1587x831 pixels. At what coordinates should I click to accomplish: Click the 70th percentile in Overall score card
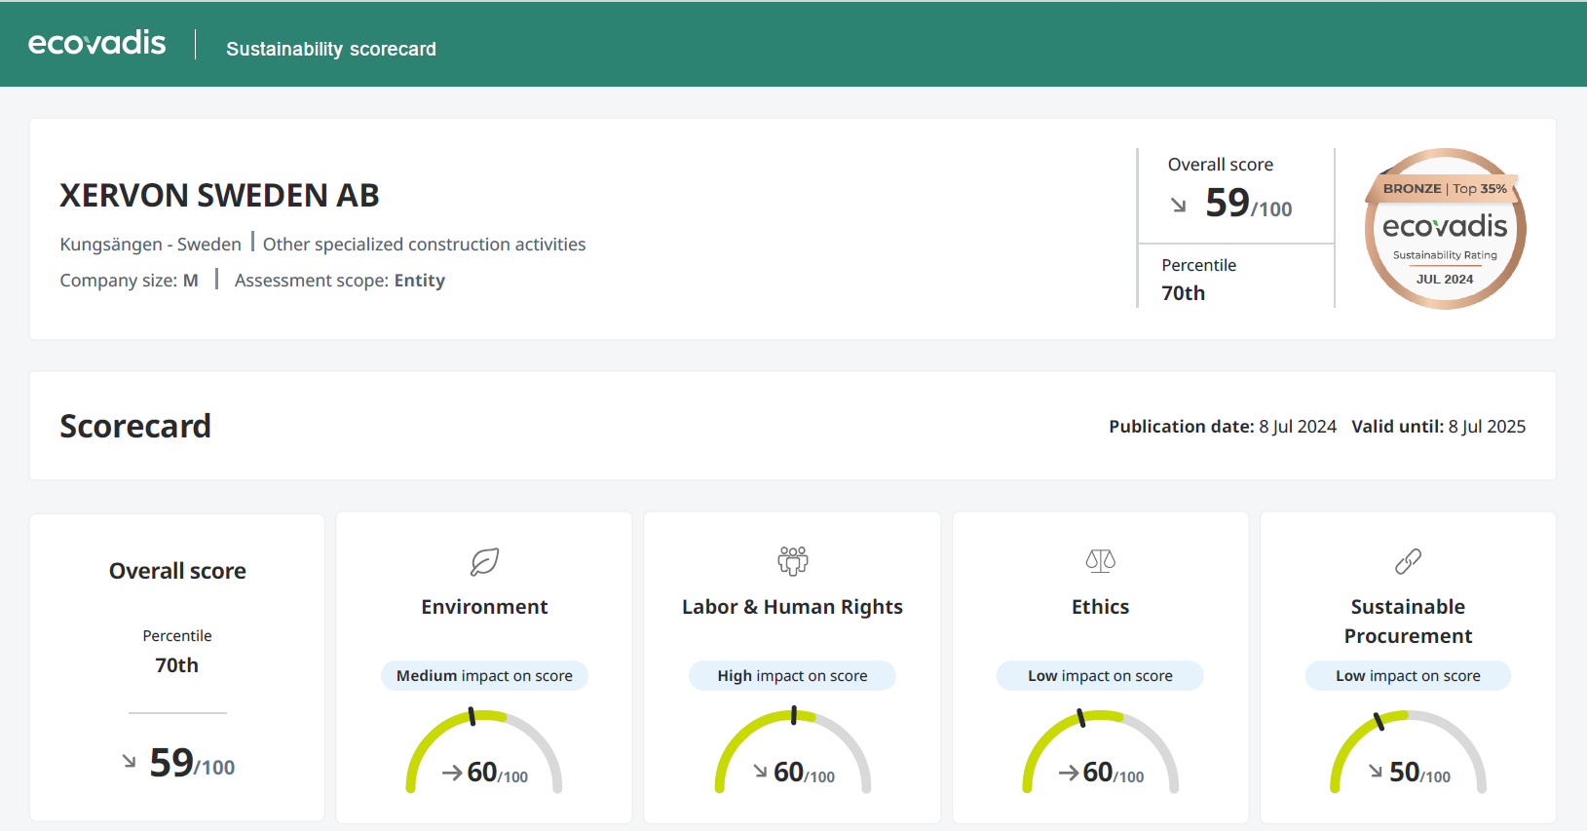[x=176, y=665]
